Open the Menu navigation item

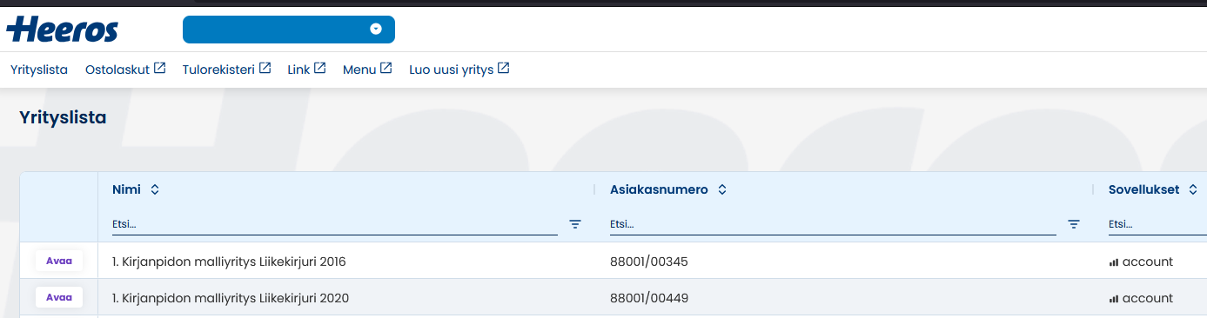point(367,70)
